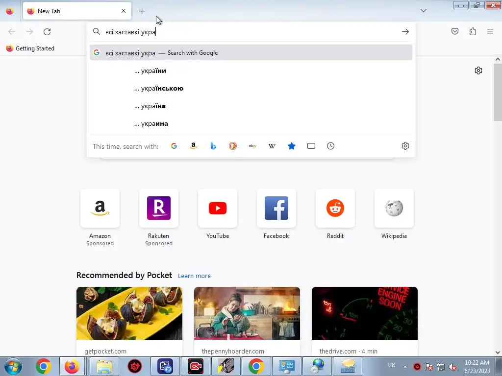Click the page vertical scrollbar thumb

(498, 92)
